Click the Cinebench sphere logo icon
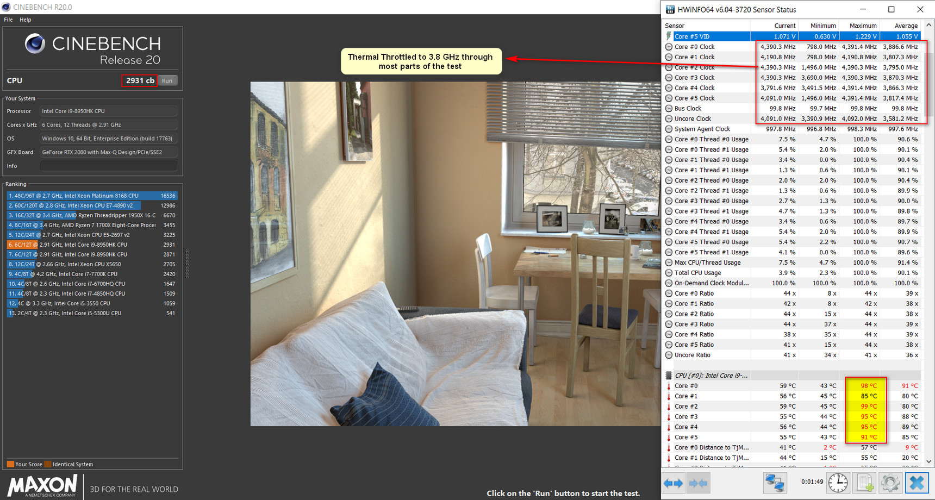 (x=35, y=43)
